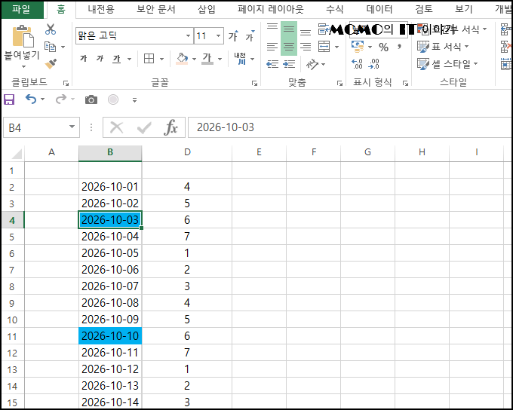
Task: Select cell 2026-10-07
Action: (110, 286)
